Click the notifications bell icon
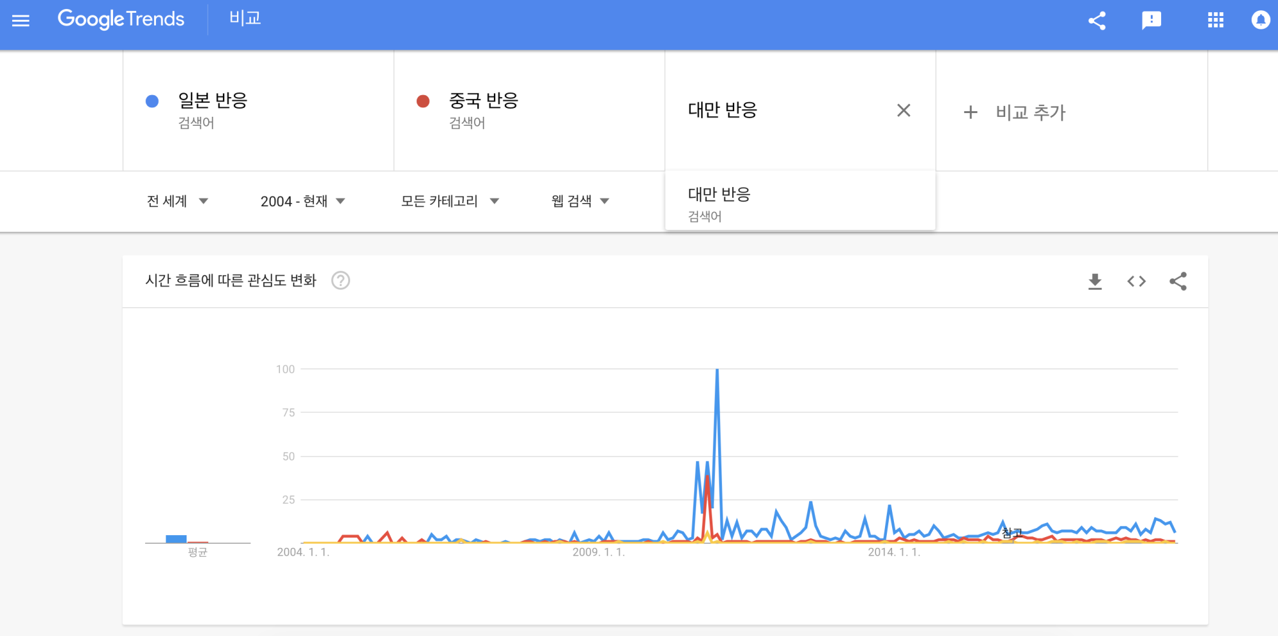1278x636 pixels. pos(1260,20)
